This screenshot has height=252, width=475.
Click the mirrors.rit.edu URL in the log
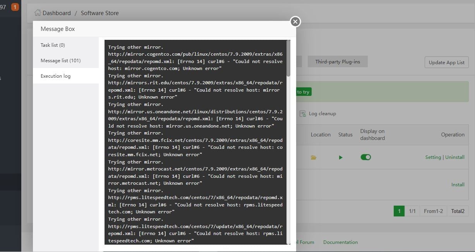[195, 87]
